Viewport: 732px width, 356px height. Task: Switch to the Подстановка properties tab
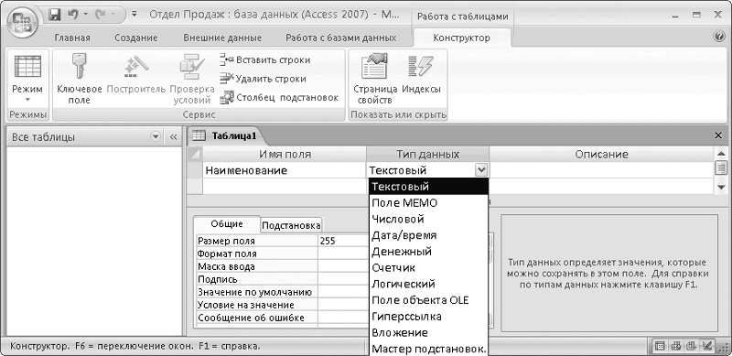(x=291, y=226)
